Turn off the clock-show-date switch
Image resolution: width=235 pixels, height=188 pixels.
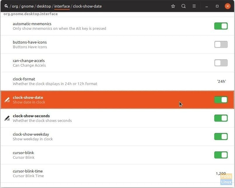click(x=221, y=100)
